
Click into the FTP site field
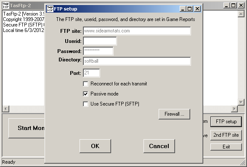137,31
